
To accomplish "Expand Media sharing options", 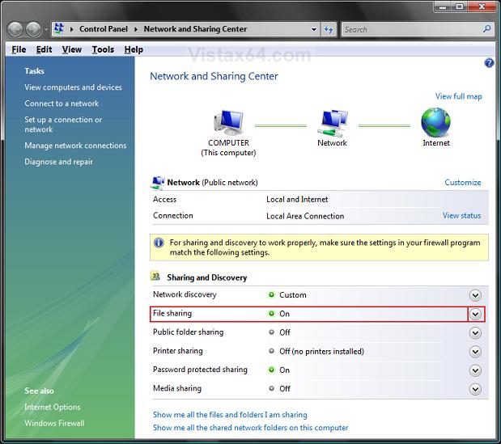I will click(475, 390).
